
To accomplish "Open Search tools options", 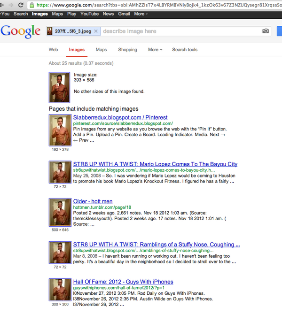I will pyautogui.click(x=185, y=49).
